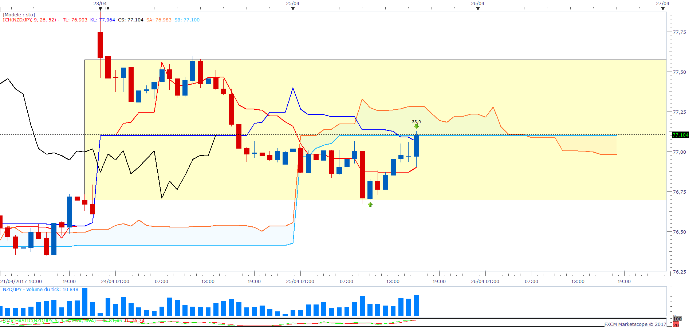693x327 pixels.
Task: Click the SB: 77,100 Senkou B value
Action: pos(187,20)
